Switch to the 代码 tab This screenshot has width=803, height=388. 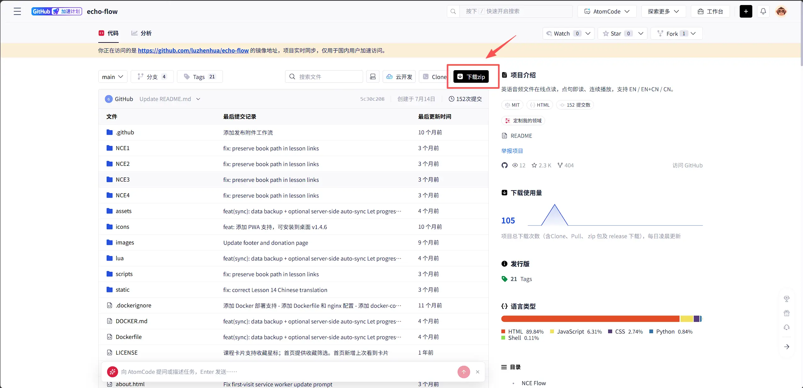pyautogui.click(x=109, y=33)
